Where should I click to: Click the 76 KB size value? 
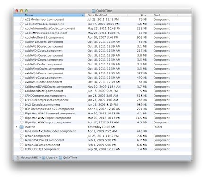[x=143, y=19]
